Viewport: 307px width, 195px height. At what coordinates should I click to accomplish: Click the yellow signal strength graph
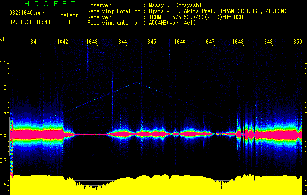coord(156,185)
